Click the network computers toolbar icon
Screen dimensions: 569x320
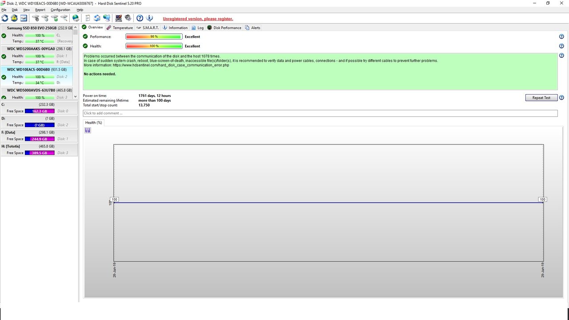107,18
